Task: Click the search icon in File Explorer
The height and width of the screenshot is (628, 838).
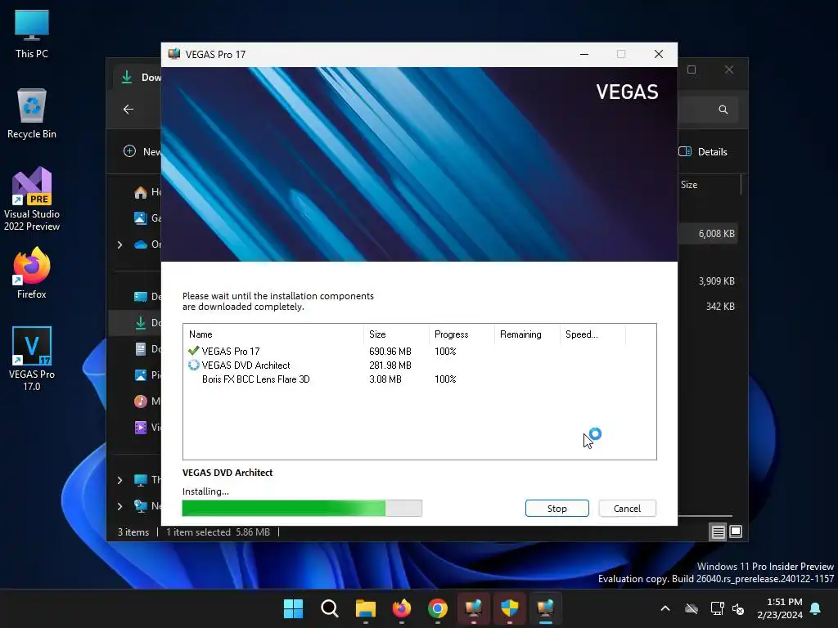Action: pos(723,110)
